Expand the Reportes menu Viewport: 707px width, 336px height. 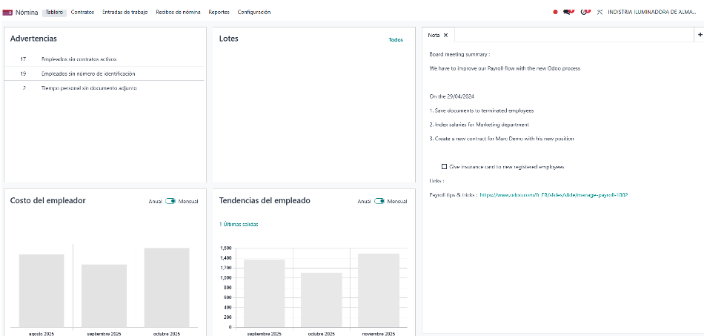(x=219, y=13)
